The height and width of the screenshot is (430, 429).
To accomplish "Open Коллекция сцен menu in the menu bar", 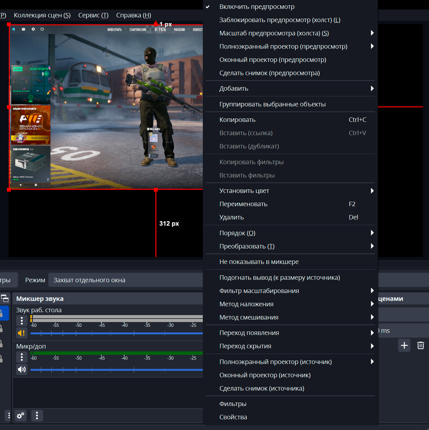I will pos(42,15).
